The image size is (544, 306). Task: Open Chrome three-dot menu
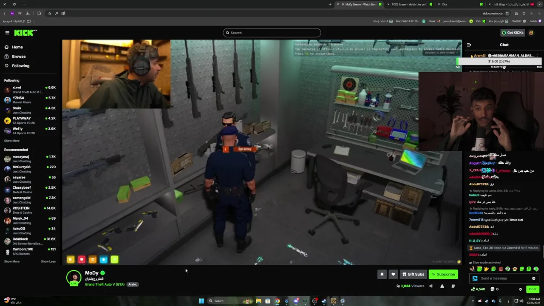pyautogui.click(x=5, y=13)
